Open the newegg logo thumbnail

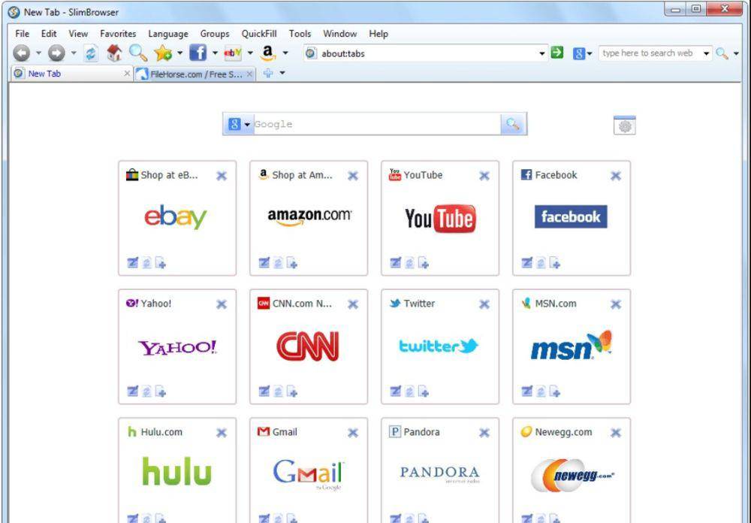coord(572,475)
